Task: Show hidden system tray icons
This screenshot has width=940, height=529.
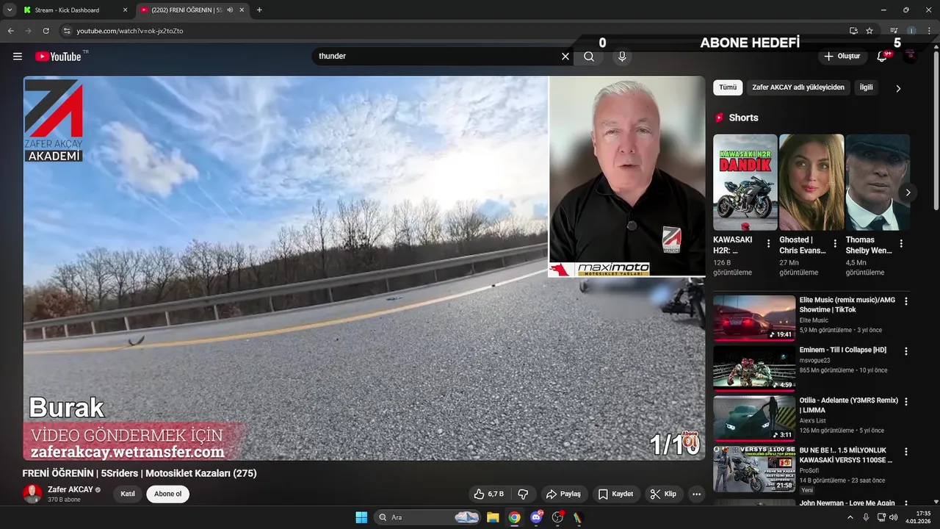Action: coord(850,517)
